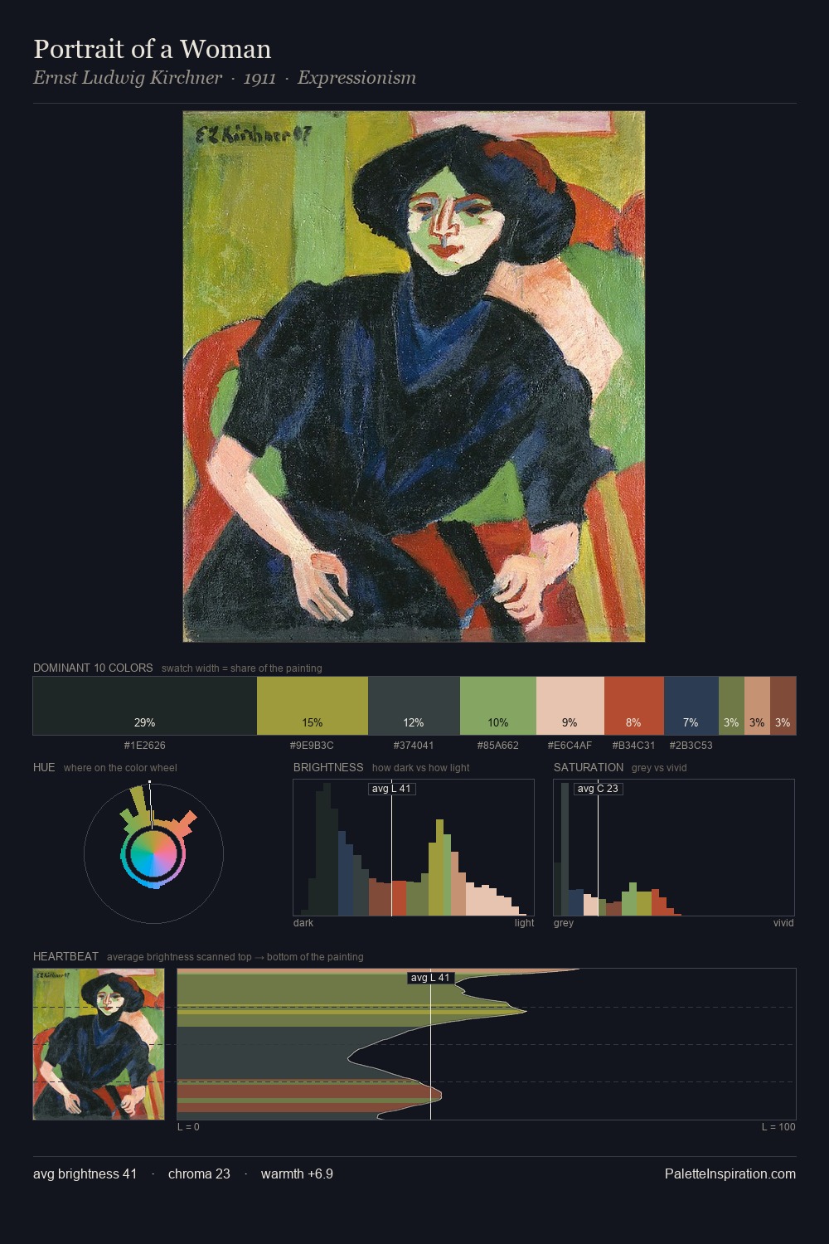Click the hex label #B34C31

pos(634,746)
